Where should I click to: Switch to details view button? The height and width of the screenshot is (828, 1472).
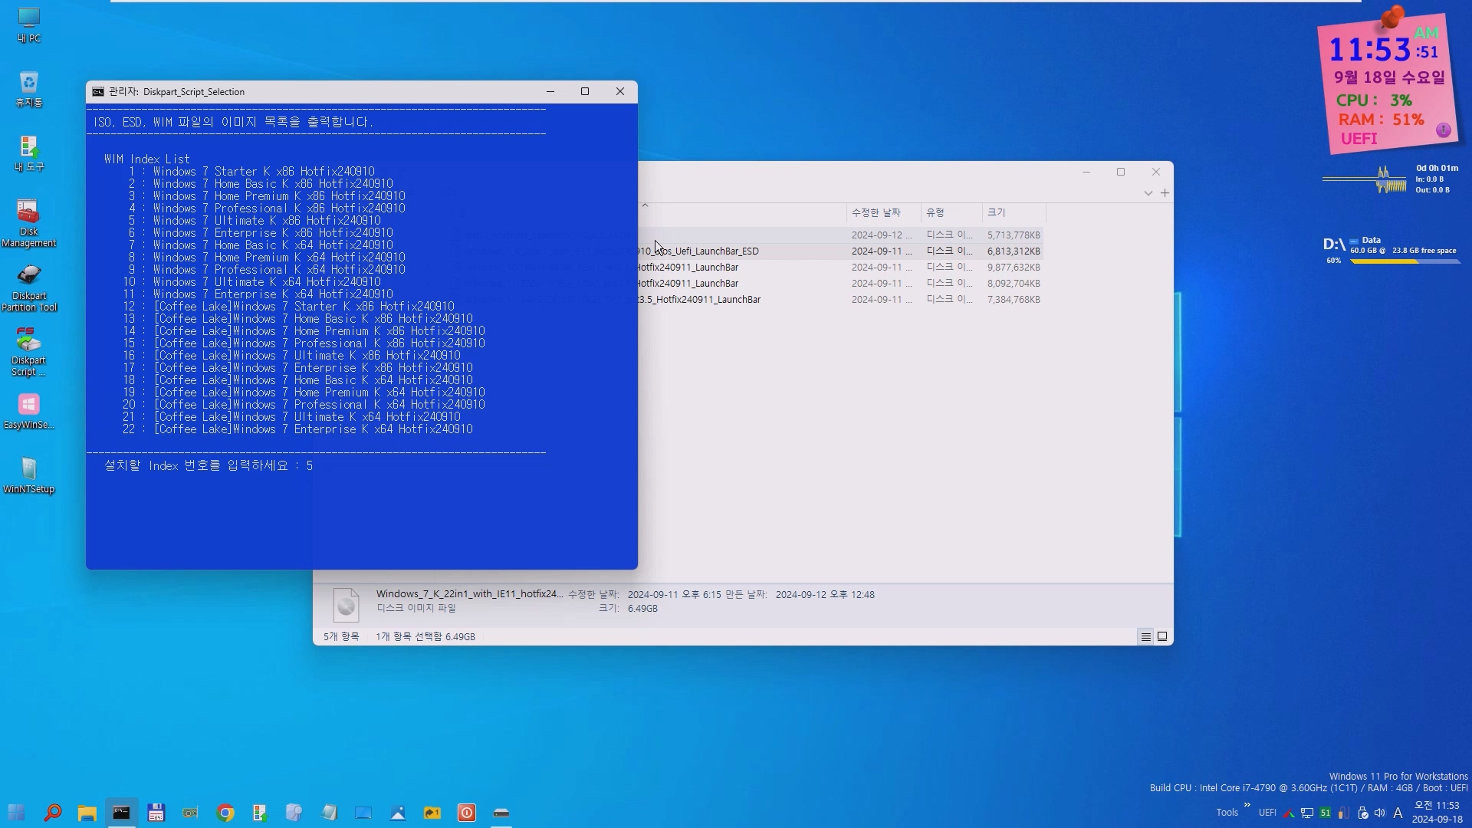1145,636
